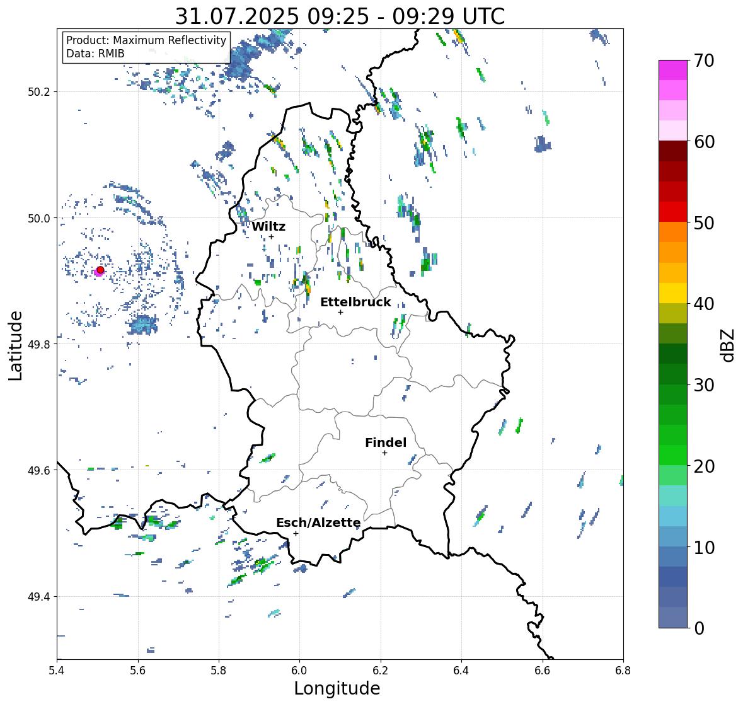743x704 pixels.
Task: Click the red 50 dBZ colorbar segment
Action: pyautogui.click(x=673, y=212)
